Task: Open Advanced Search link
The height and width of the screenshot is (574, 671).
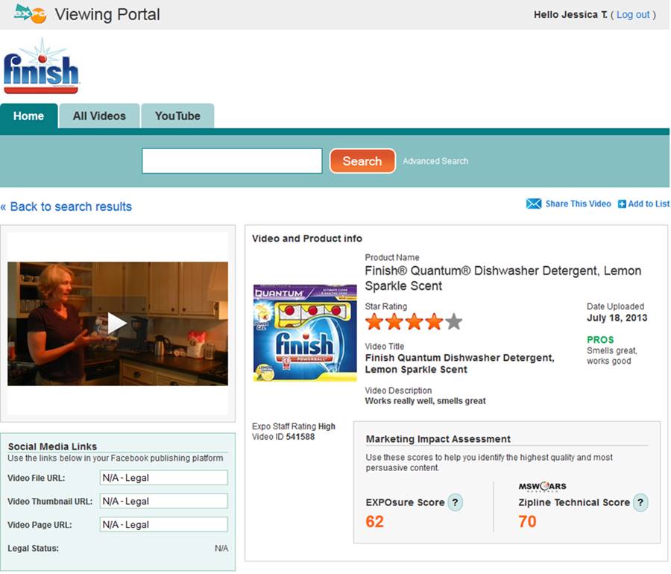Action: coord(435,161)
